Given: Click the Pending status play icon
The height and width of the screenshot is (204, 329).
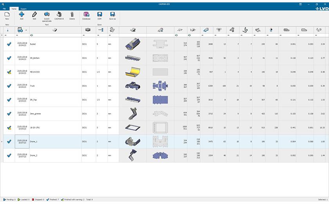Looking at the screenshot, I should pyautogui.click(x=5, y=200).
